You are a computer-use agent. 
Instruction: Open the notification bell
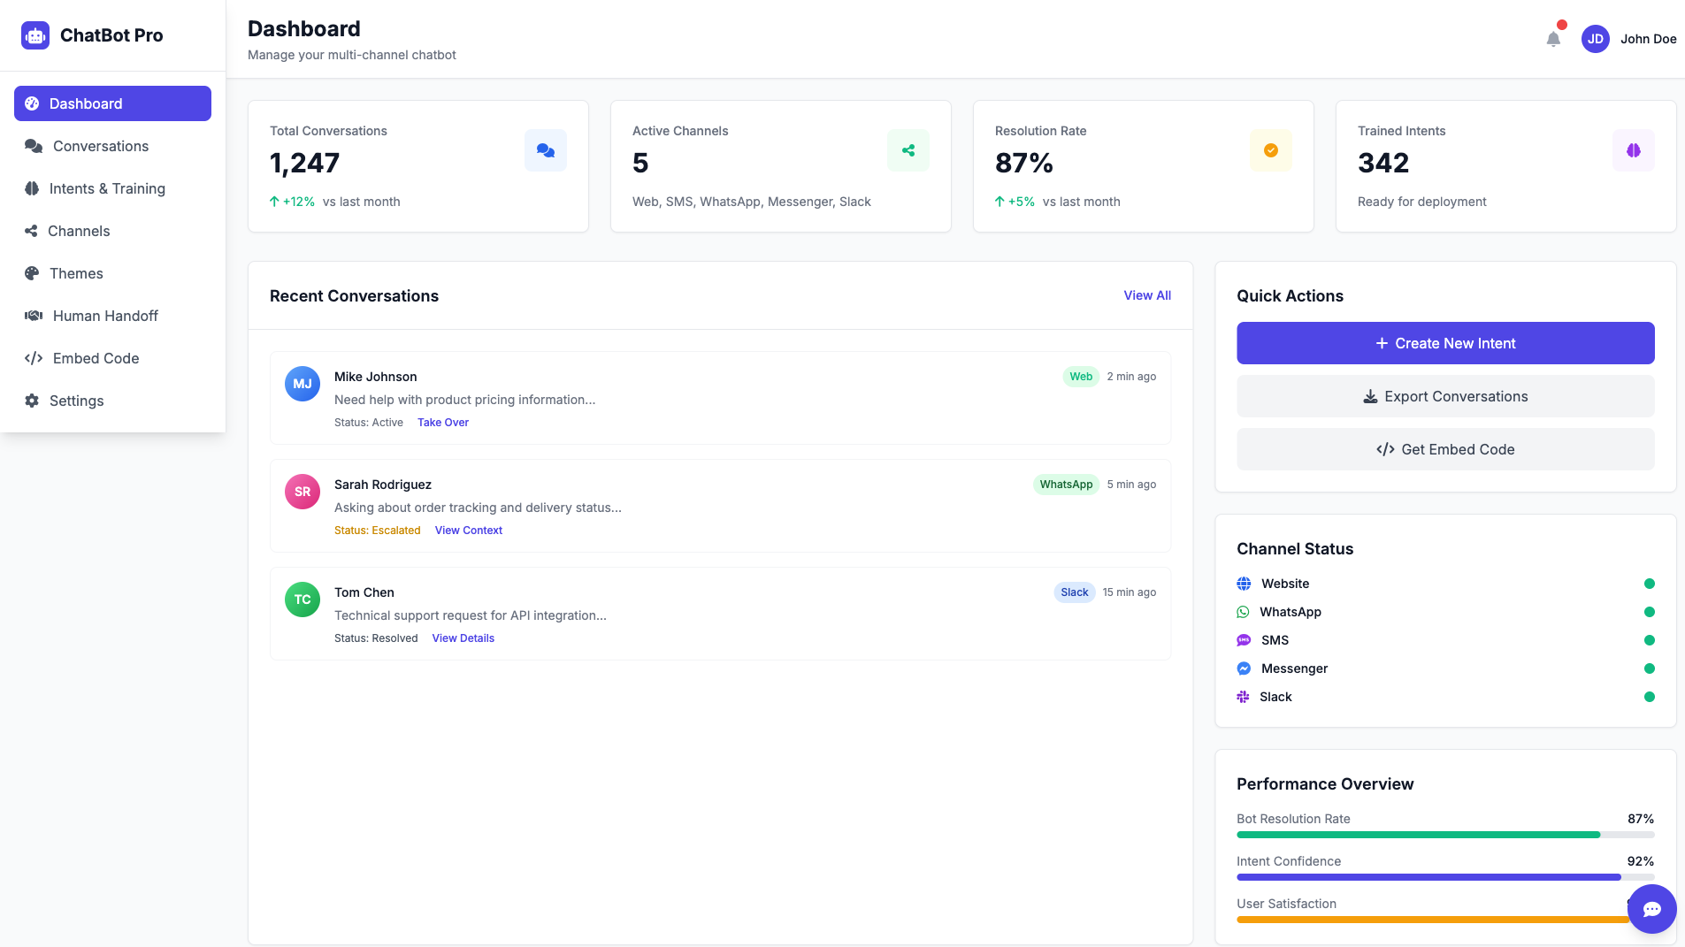coord(1555,39)
